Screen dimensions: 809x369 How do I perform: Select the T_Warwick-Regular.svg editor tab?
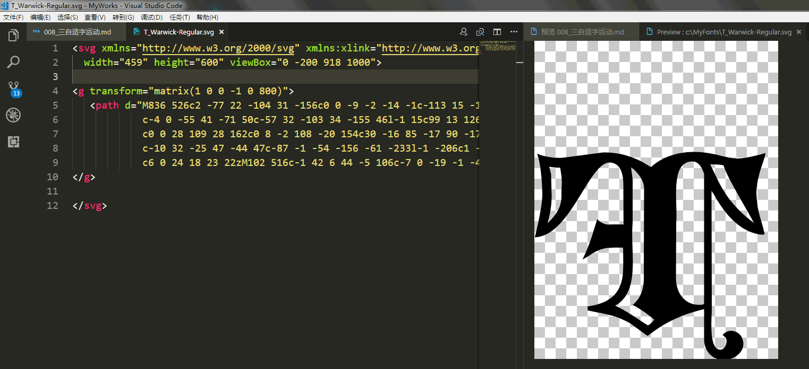pyautogui.click(x=178, y=32)
